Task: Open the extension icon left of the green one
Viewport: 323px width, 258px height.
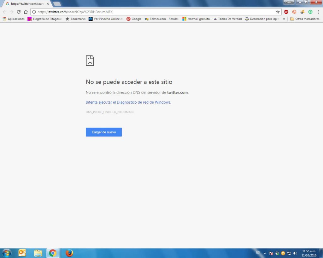Action: [x=302, y=12]
